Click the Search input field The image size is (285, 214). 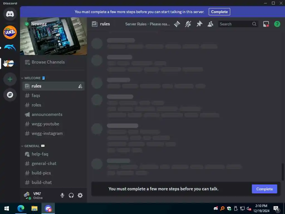238,24
